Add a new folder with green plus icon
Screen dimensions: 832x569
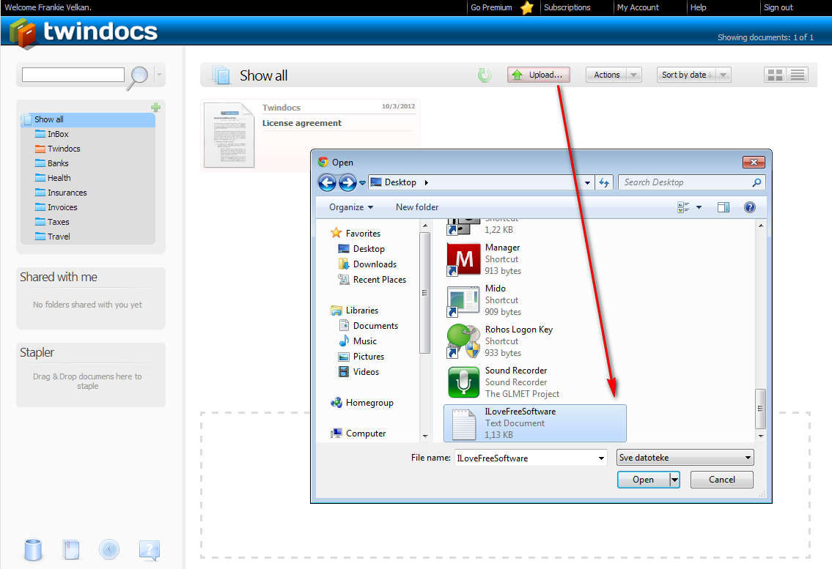coord(155,108)
